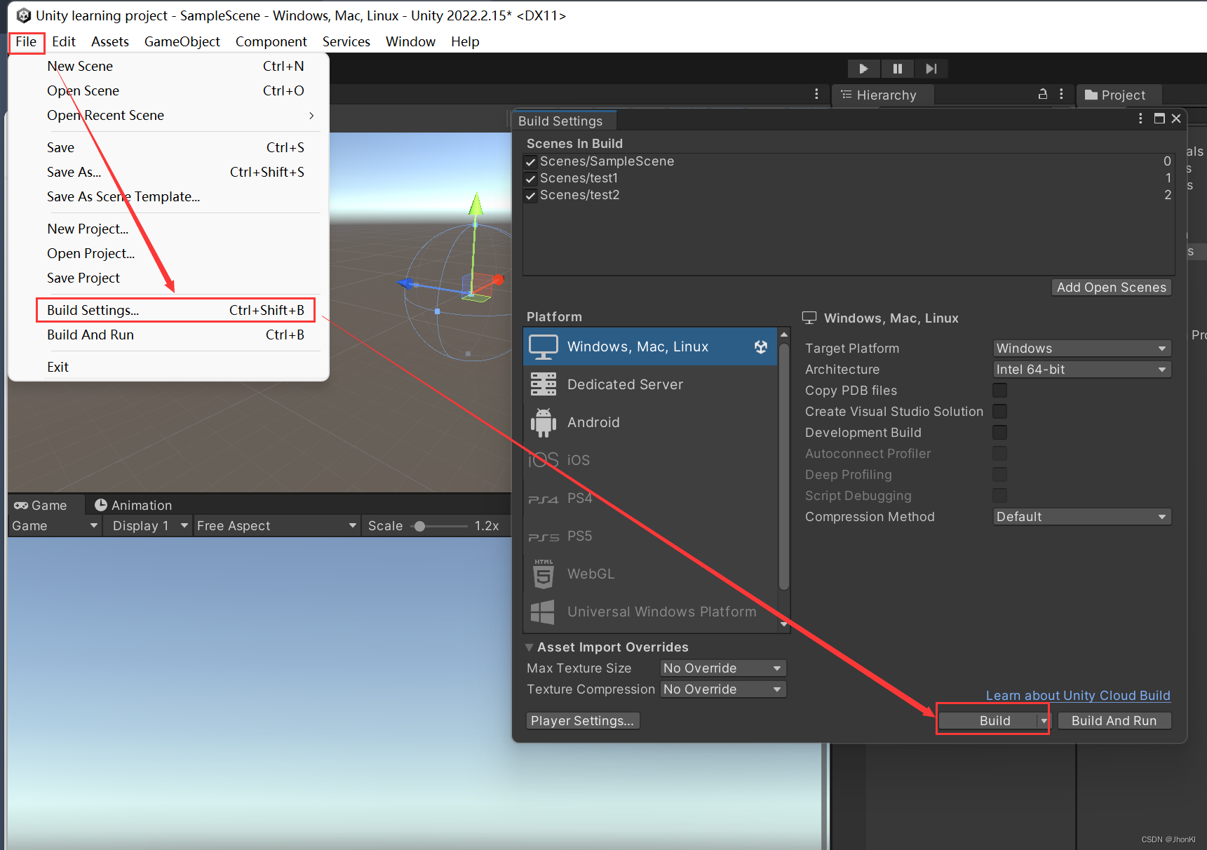Image resolution: width=1207 pixels, height=850 pixels.
Task: Enable Development Build checkbox
Action: (1000, 433)
